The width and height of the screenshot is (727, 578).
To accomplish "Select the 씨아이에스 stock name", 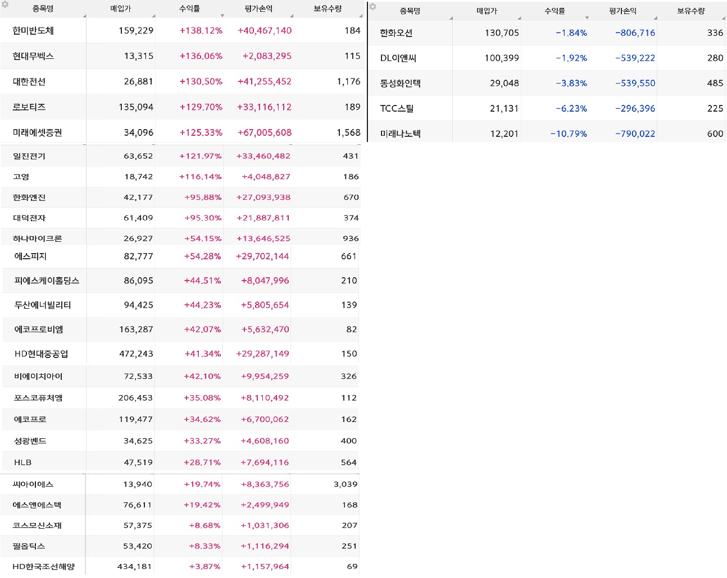I will 33,484.
